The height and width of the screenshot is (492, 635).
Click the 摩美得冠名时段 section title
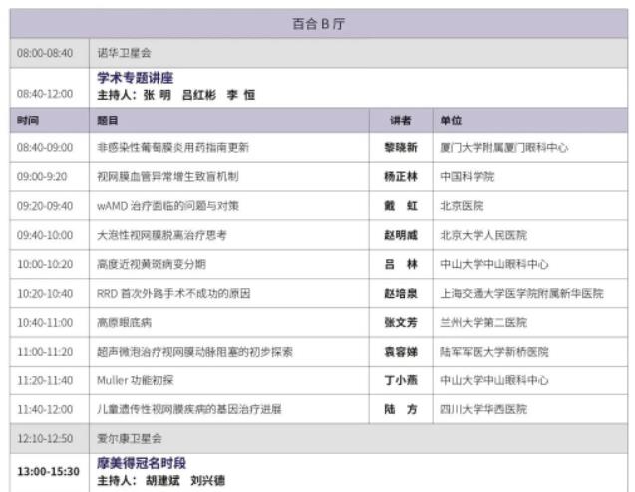(x=141, y=464)
